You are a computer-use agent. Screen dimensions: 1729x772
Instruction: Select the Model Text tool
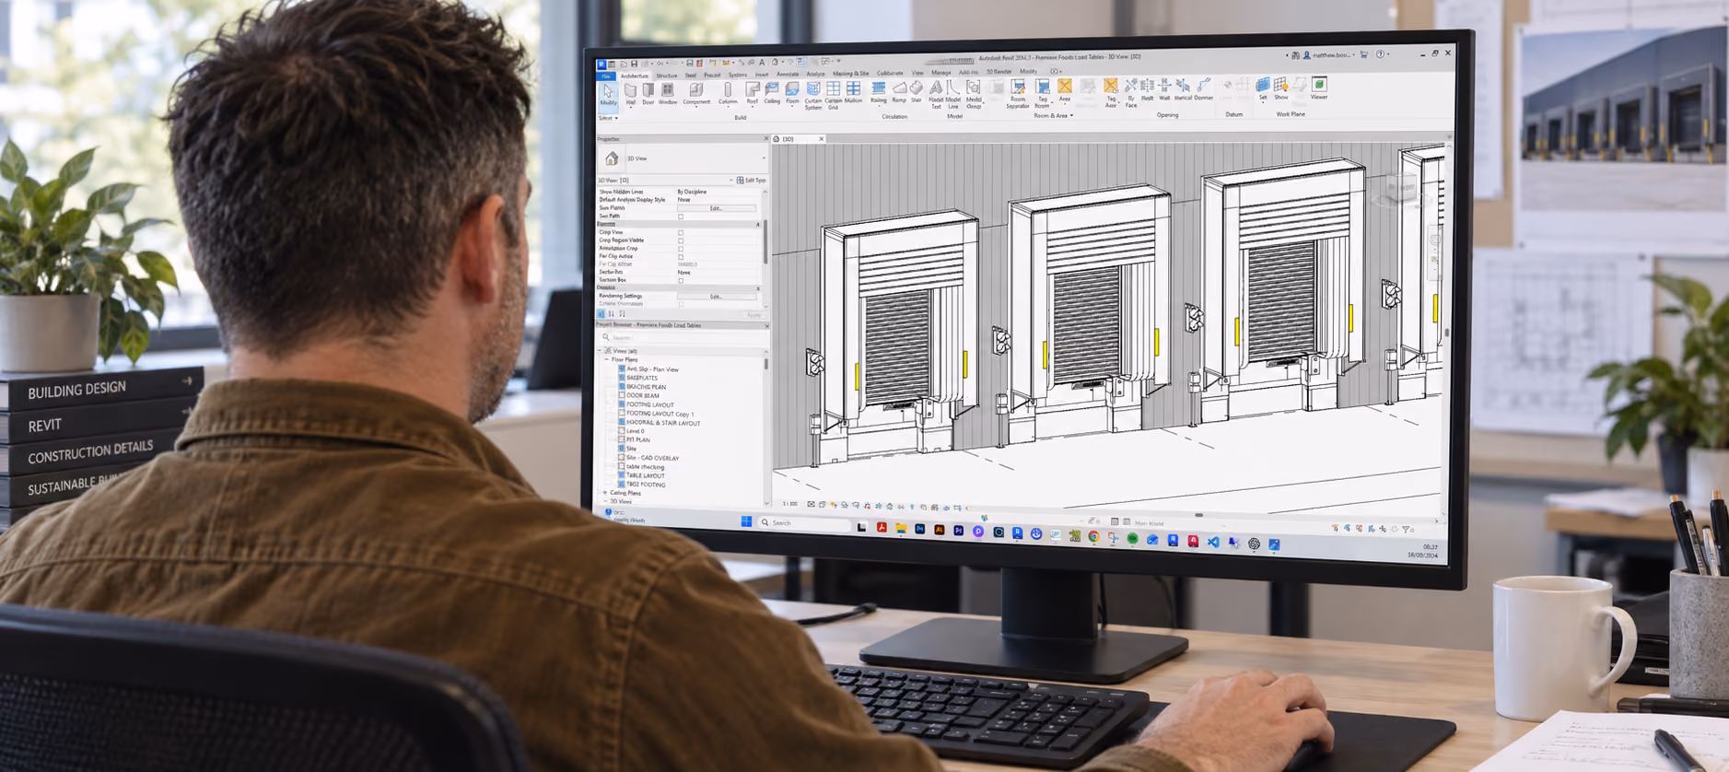pos(936,94)
